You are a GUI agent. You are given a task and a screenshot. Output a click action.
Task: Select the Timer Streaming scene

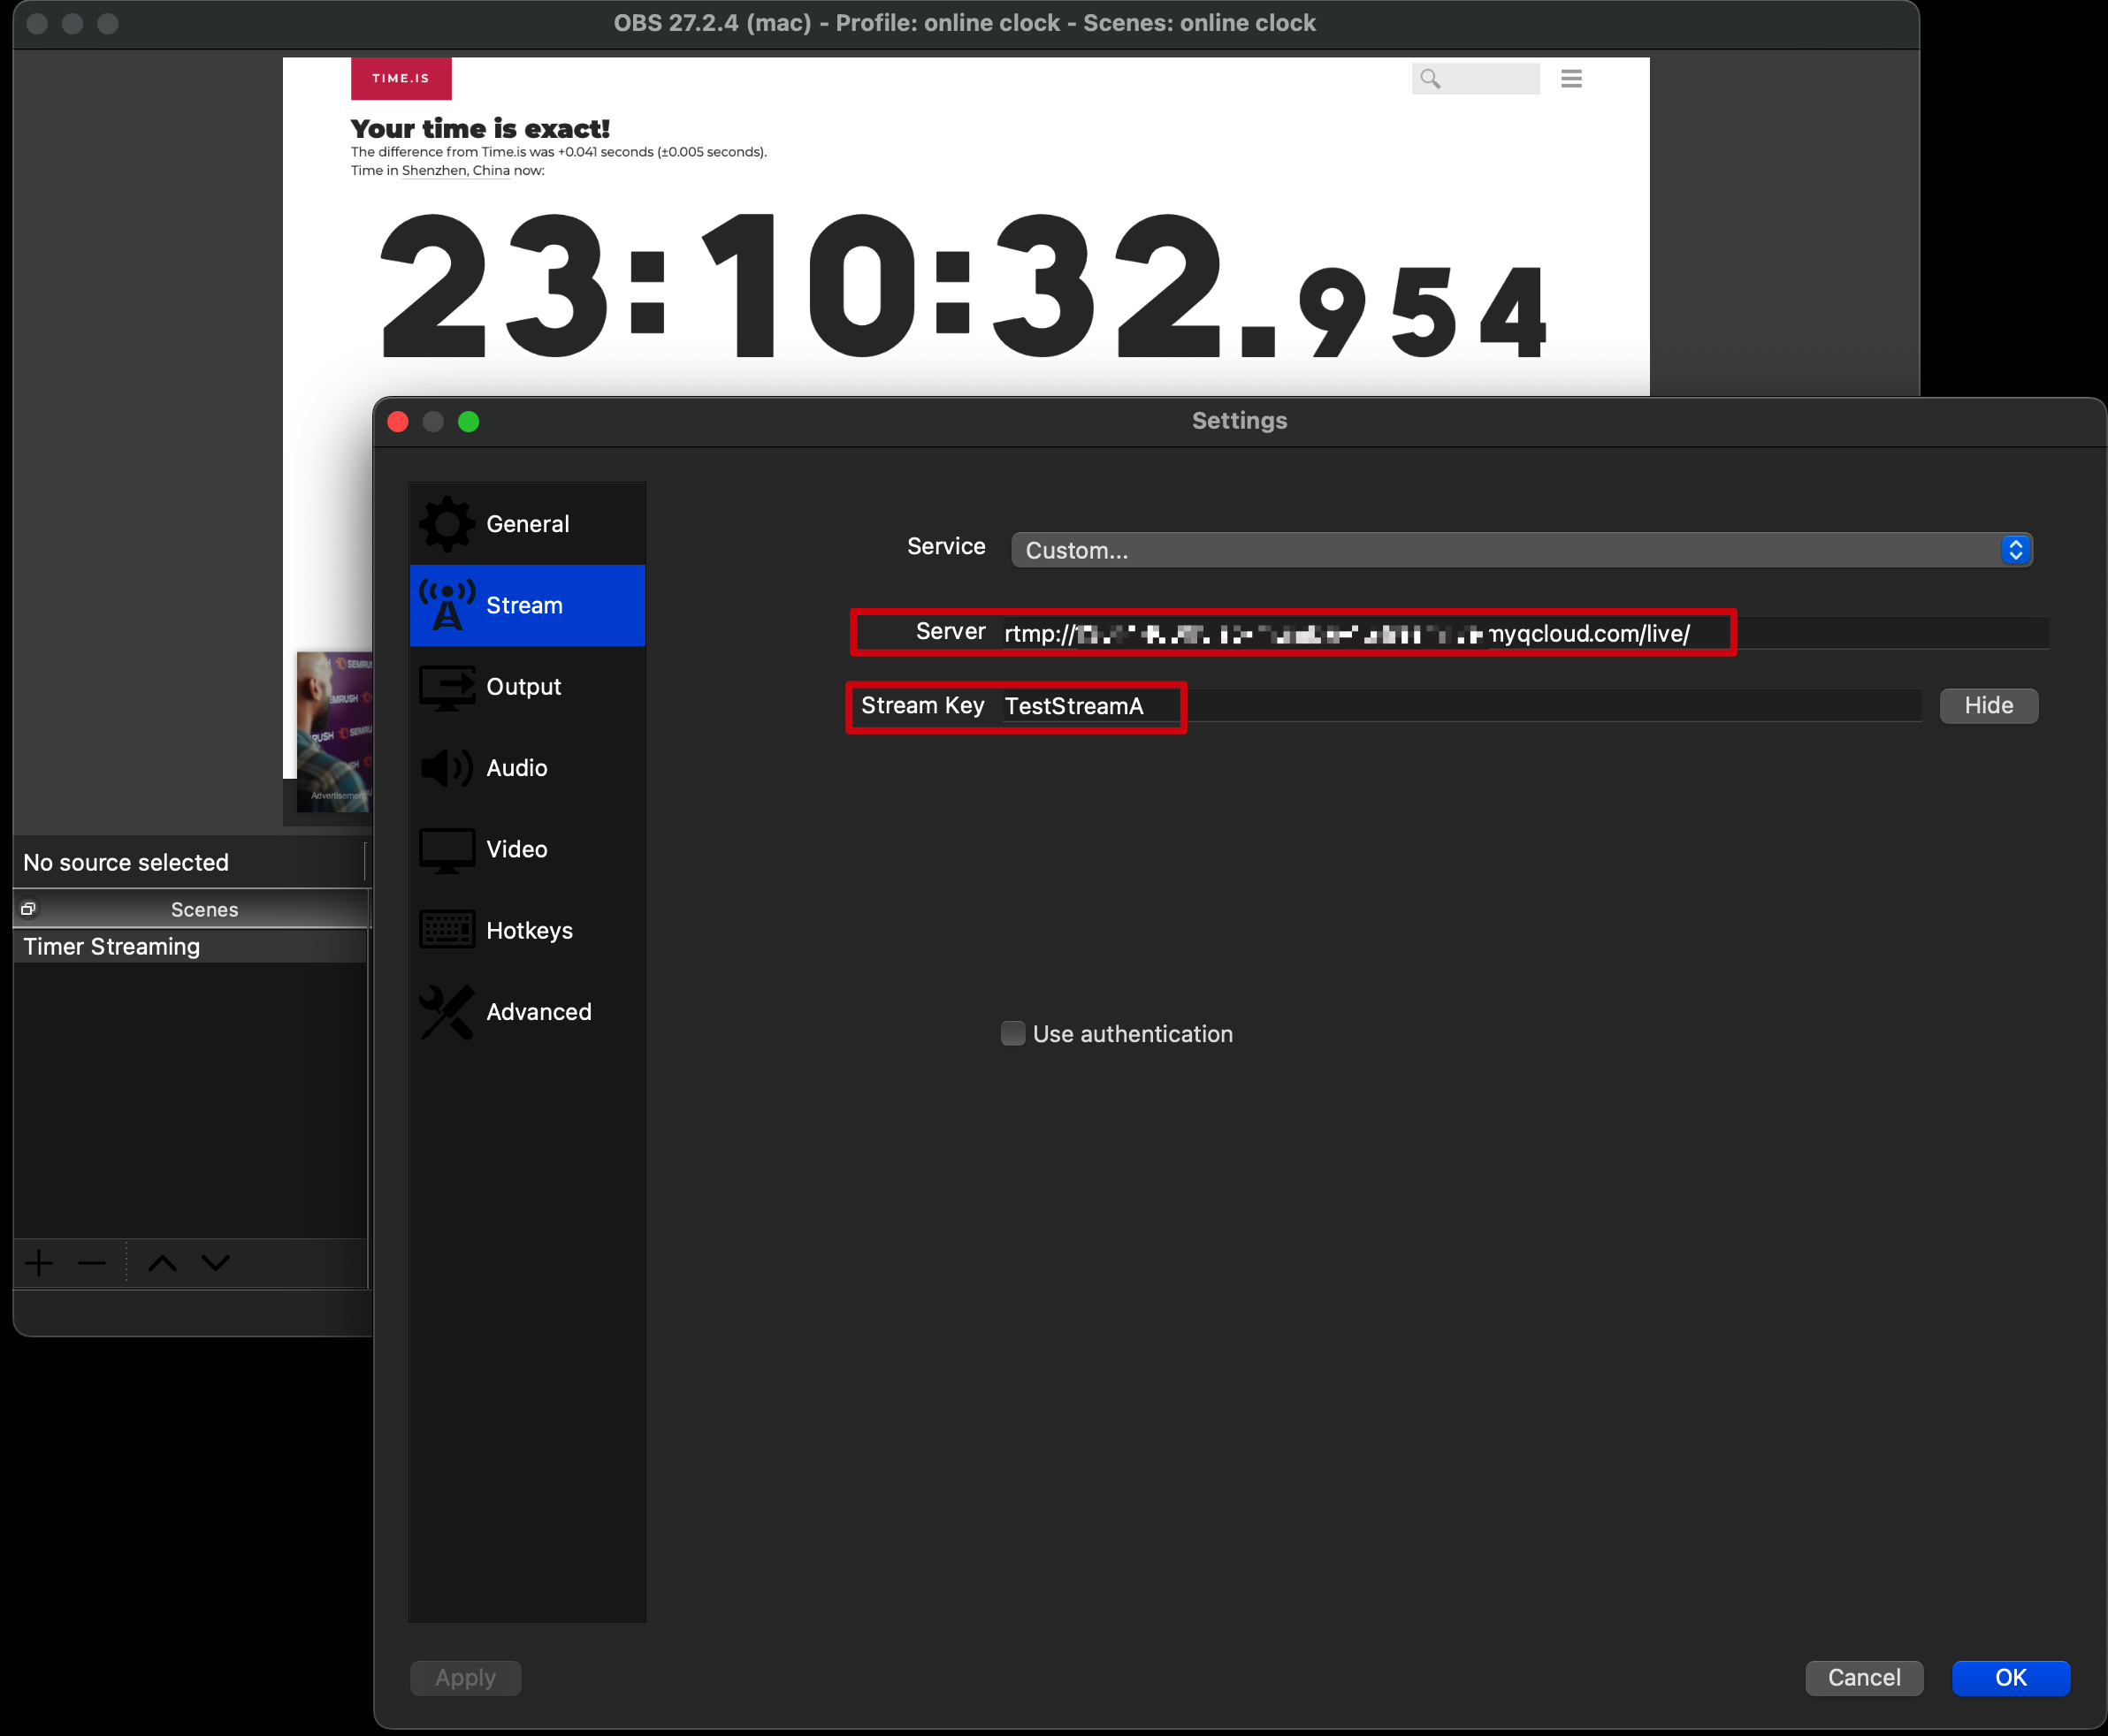[112, 946]
